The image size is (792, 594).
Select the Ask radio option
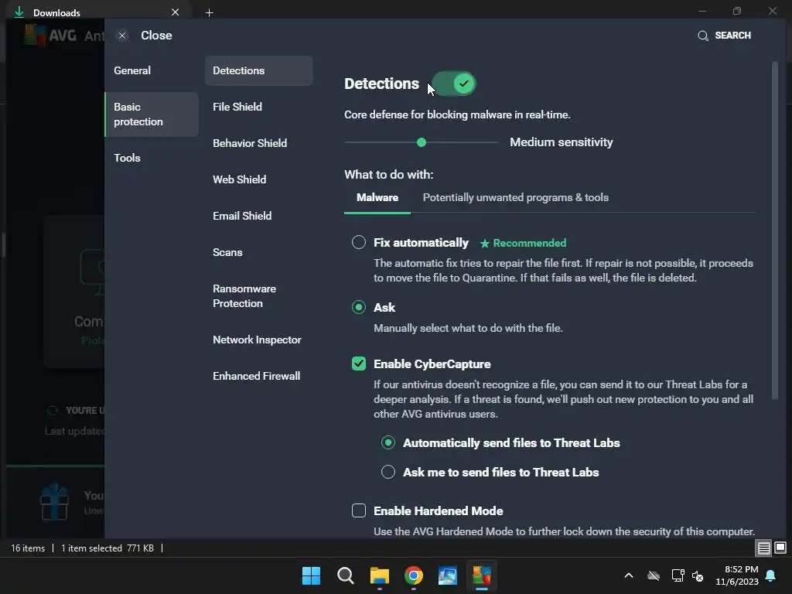click(359, 307)
